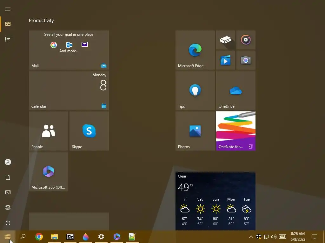Screen dimensions: 325x243
Task: Click the Productivity group heading
Action: (41, 21)
